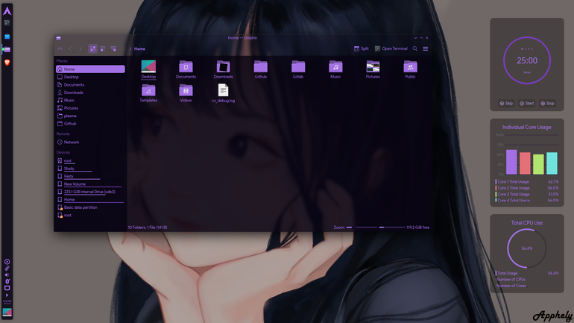Open the circular tray icon at the tray's top
Viewport: 574px width, 323px height.
(7, 262)
